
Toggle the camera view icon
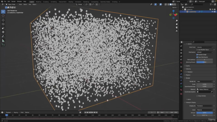point(177,27)
